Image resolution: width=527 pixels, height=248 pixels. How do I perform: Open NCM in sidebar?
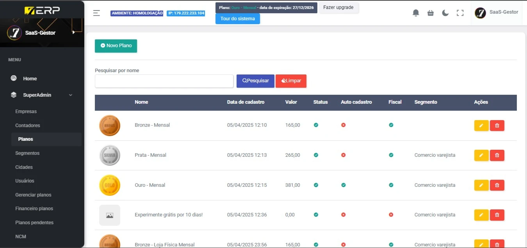[21, 237]
